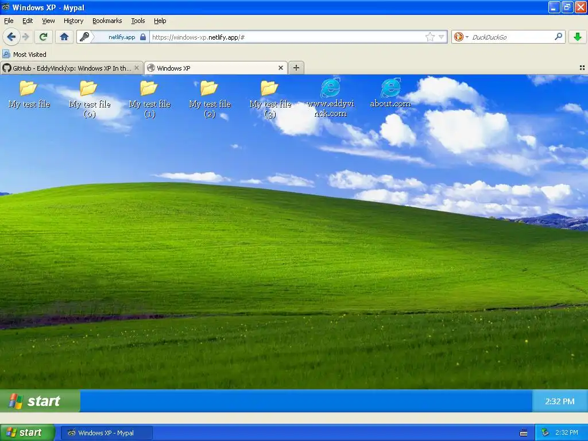Click the URL address field
588x441 pixels.
click(x=287, y=37)
